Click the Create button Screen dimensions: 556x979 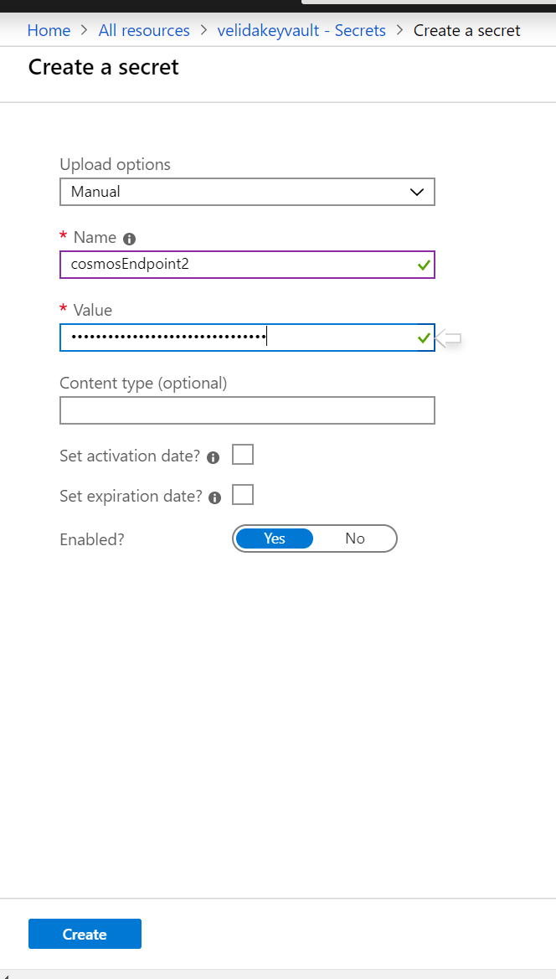[x=85, y=934]
